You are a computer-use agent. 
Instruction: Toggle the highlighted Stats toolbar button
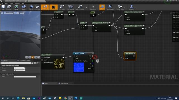(102, 7)
